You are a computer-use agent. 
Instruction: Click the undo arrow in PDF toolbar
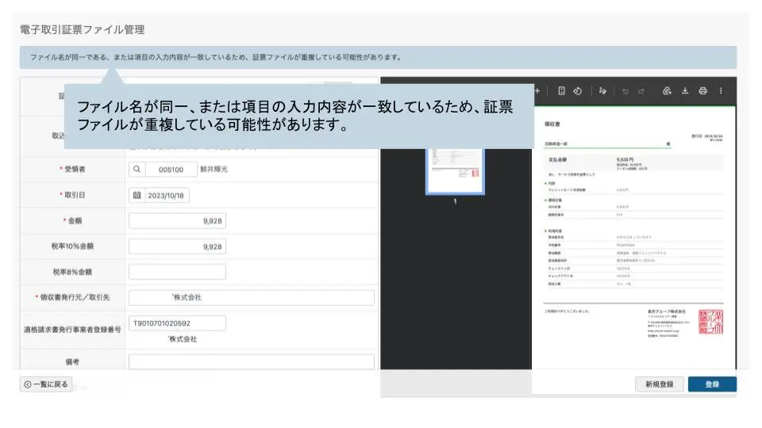point(625,90)
